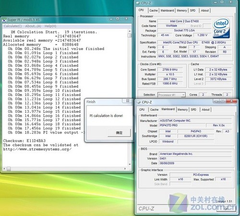
Task: Click the ASUSTeK Computer INC. manufacturer field
Action: click(x=195, y=120)
